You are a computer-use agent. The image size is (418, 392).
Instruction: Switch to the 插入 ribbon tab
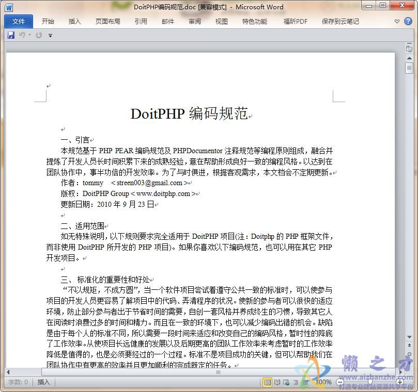74,21
